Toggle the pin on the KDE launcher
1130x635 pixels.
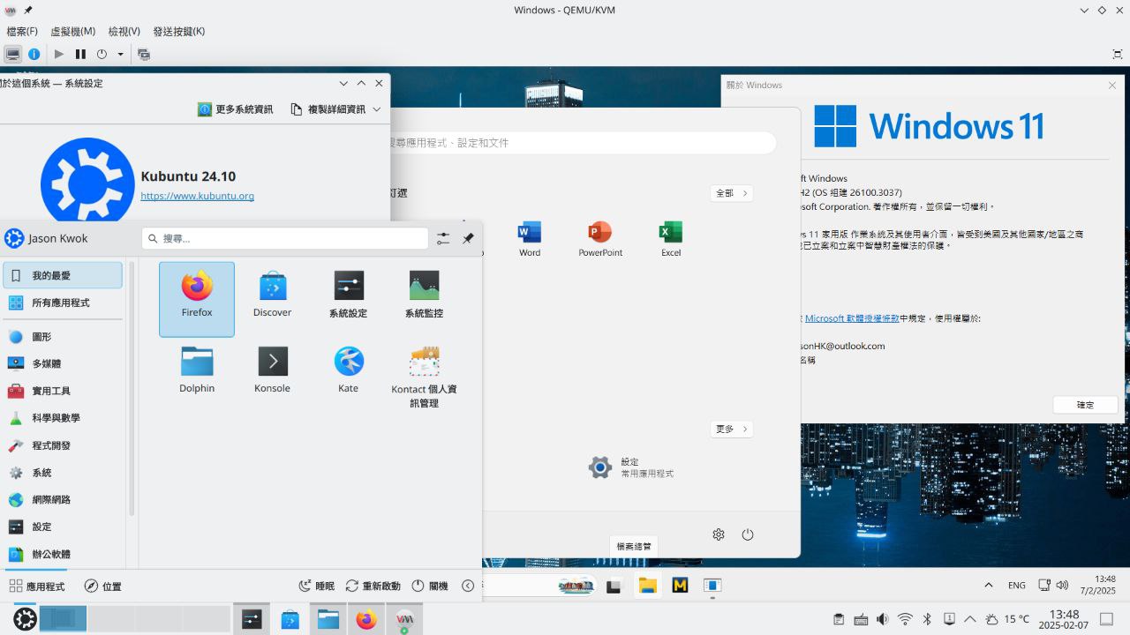(x=468, y=239)
